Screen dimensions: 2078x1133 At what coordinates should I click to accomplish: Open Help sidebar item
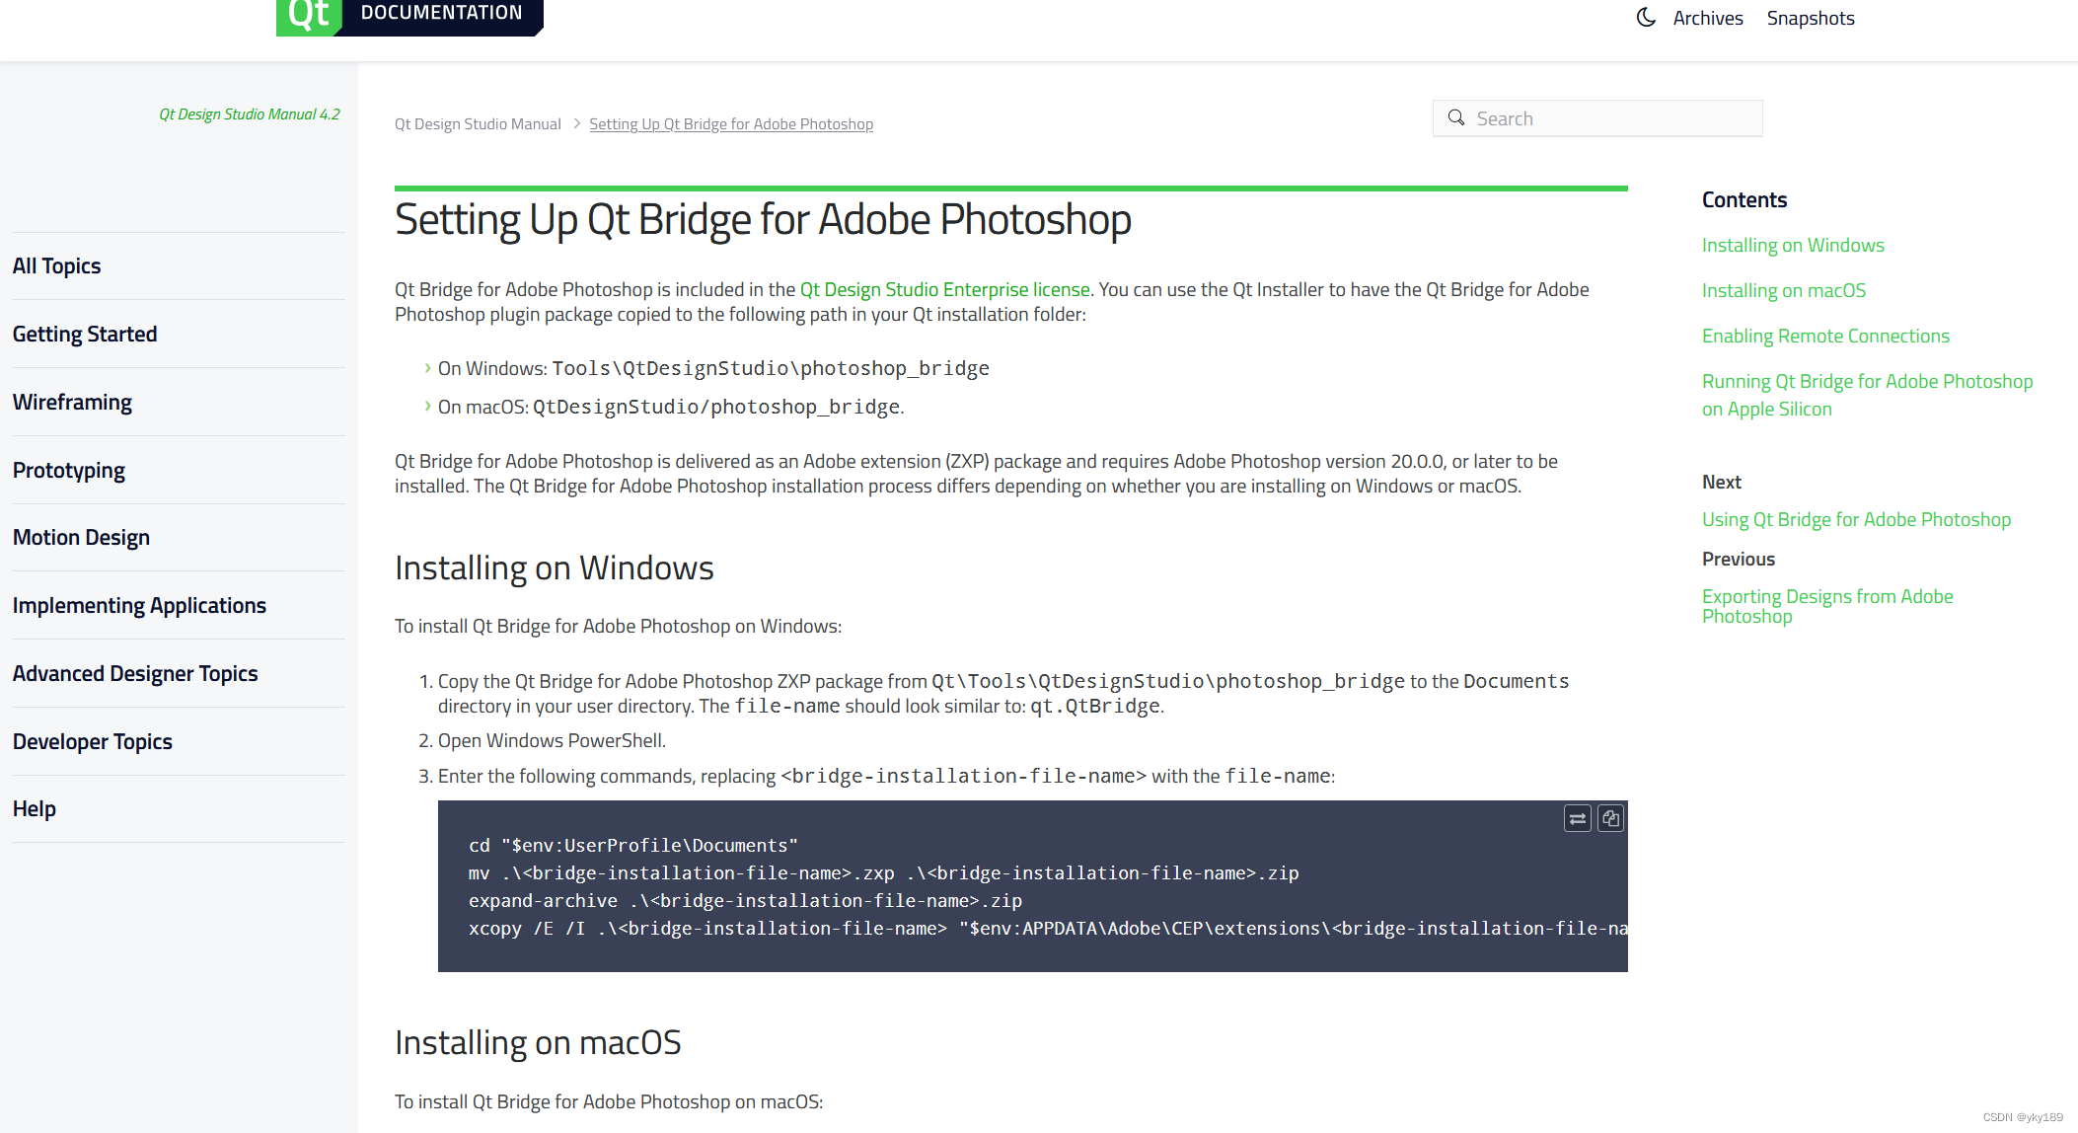tap(35, 809)
